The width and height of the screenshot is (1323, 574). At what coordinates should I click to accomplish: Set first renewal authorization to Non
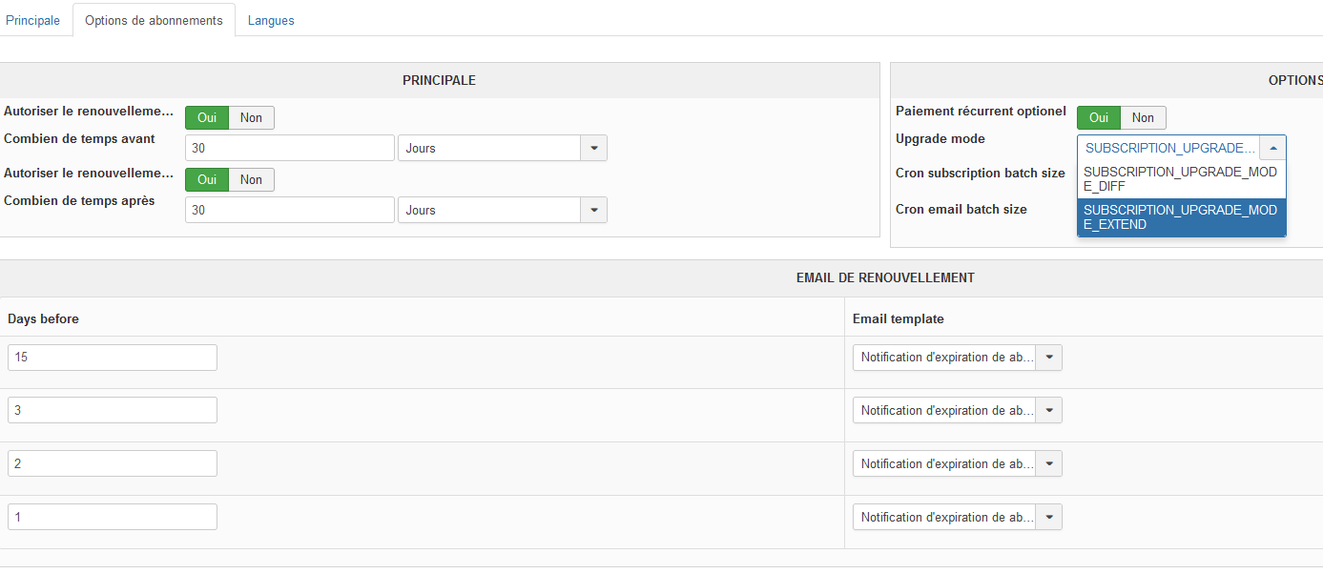pyautogui.click(x=251, y=117)
